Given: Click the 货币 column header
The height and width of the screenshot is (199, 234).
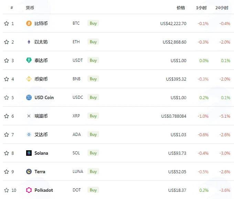Looking at the screenshot, I should tap(30, 8).
